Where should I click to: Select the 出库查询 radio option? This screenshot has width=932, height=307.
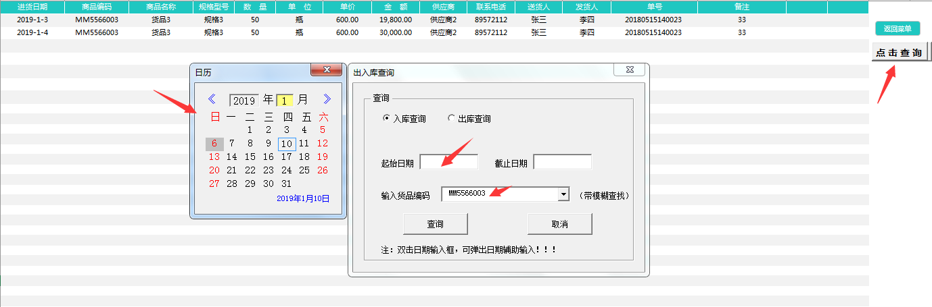tap(469, 118)
